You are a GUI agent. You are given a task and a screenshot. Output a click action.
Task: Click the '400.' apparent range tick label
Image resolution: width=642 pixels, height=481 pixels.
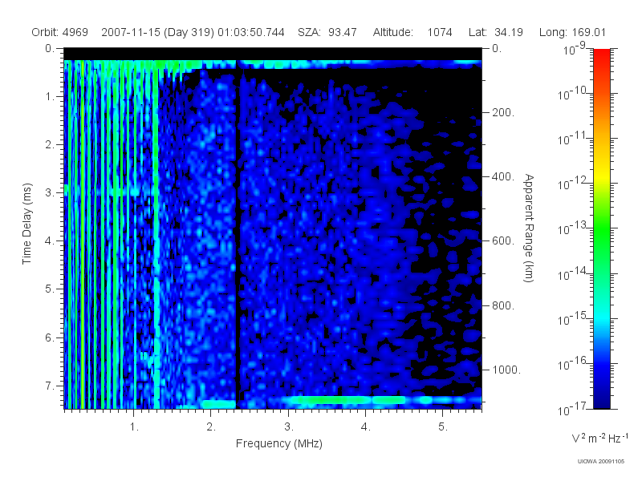point(503,176)
